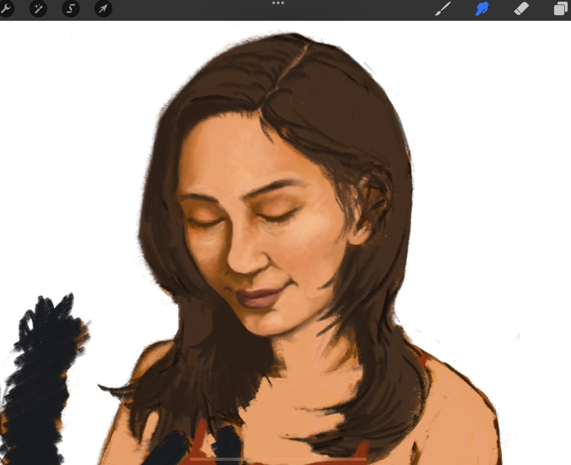Image resolution: width=571 pixels, height=465 pixels.
Task: Tap the three-dot multitasking indicator
Action: [x=278, y=3]
